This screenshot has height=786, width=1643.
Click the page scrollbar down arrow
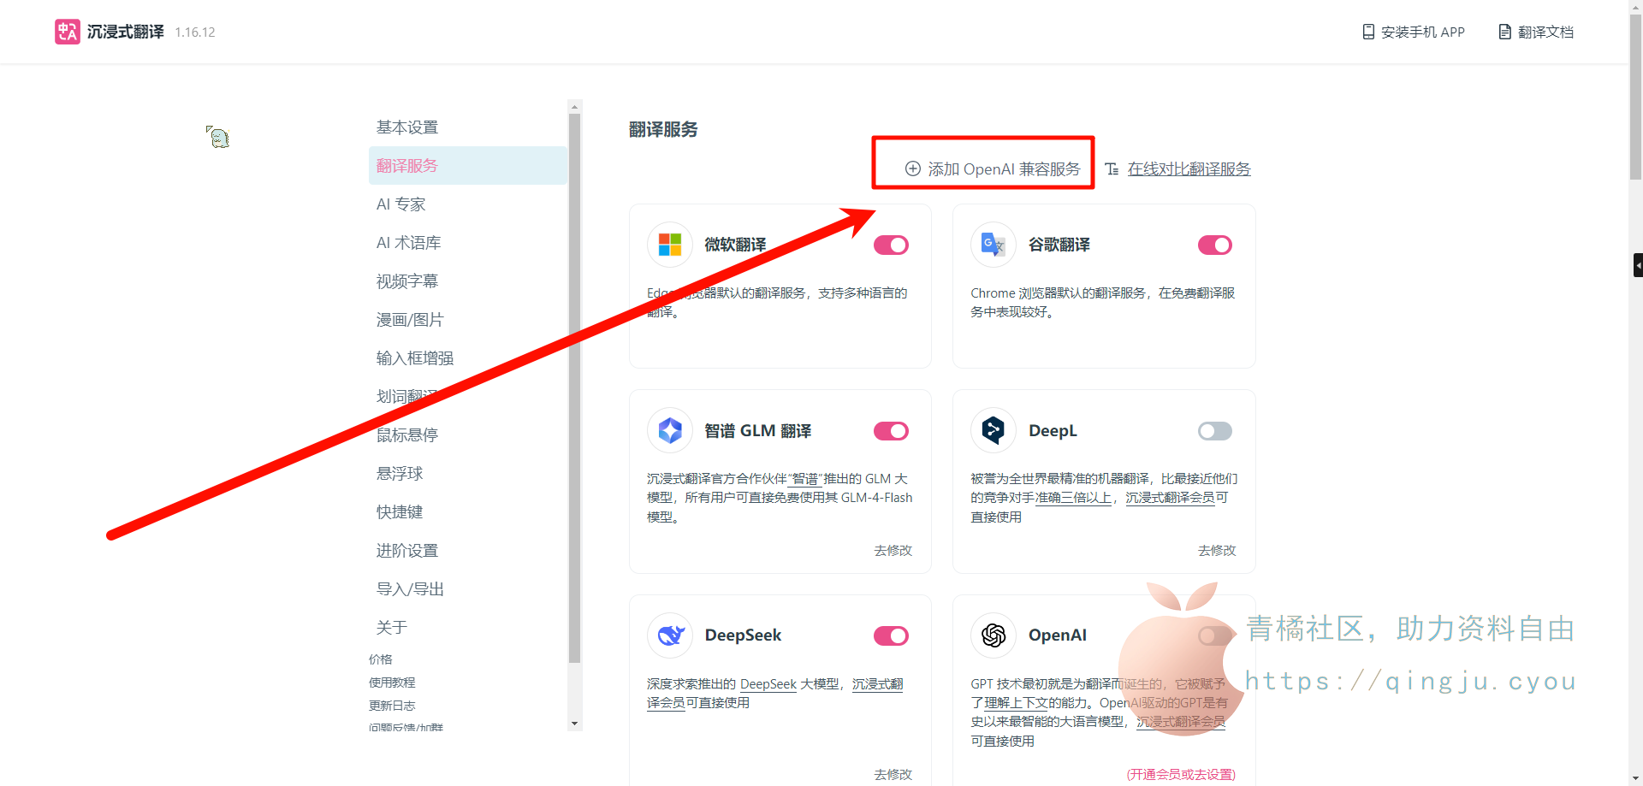click(1636, 779)
